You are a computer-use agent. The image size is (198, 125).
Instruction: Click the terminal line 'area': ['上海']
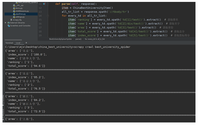(x=20, y=119)
